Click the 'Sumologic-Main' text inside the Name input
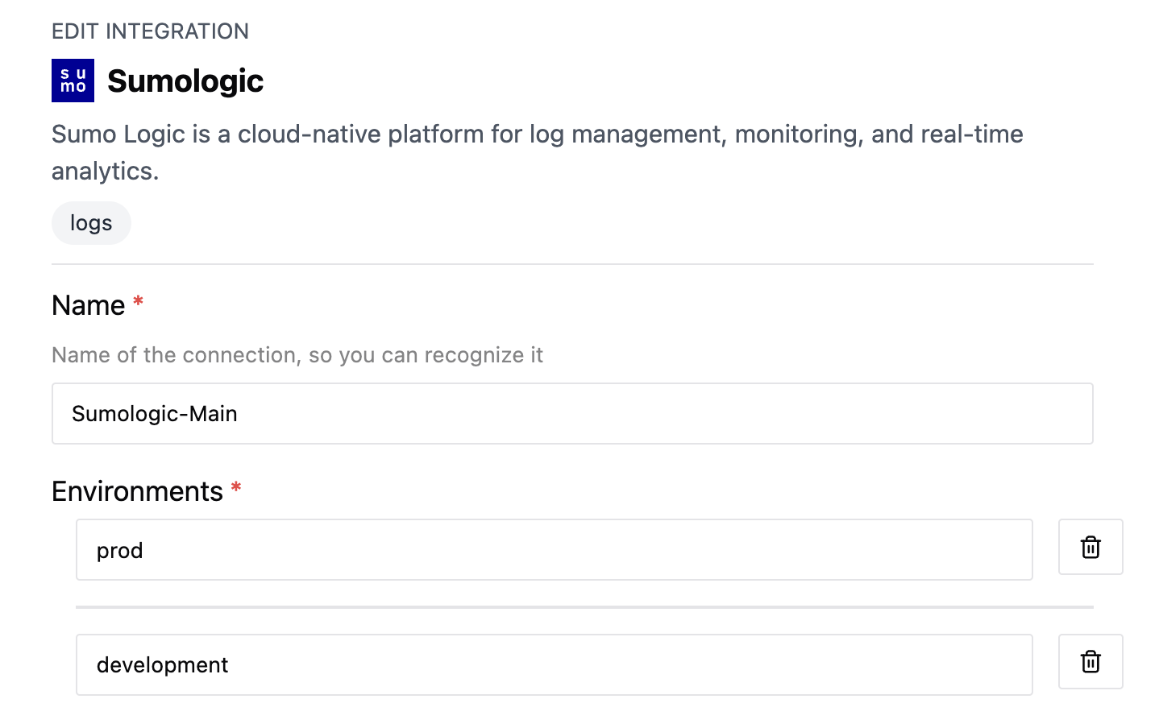Image resolution: width=1159 pixels, height=728 pixels. point(155,413)
